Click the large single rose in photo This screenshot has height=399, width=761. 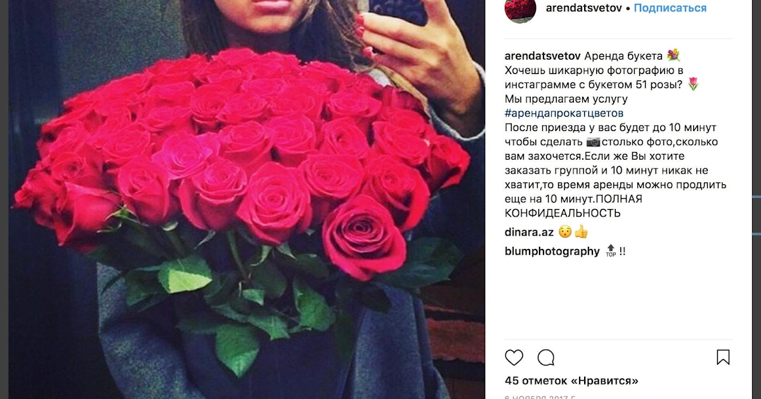(x=363, y=237)
